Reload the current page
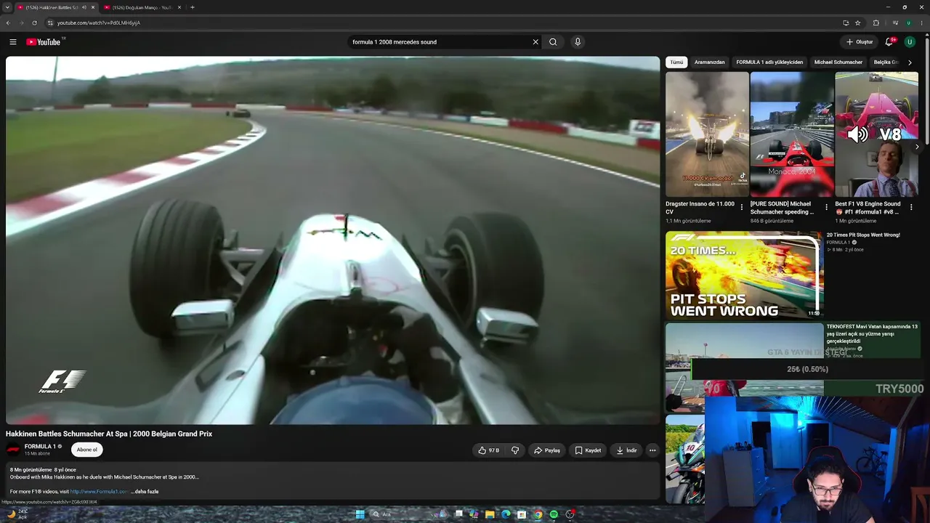This screenshot has width=930, height=523. 34,23
